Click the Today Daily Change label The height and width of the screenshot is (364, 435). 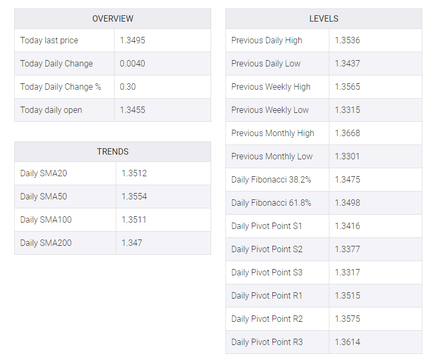56,63
